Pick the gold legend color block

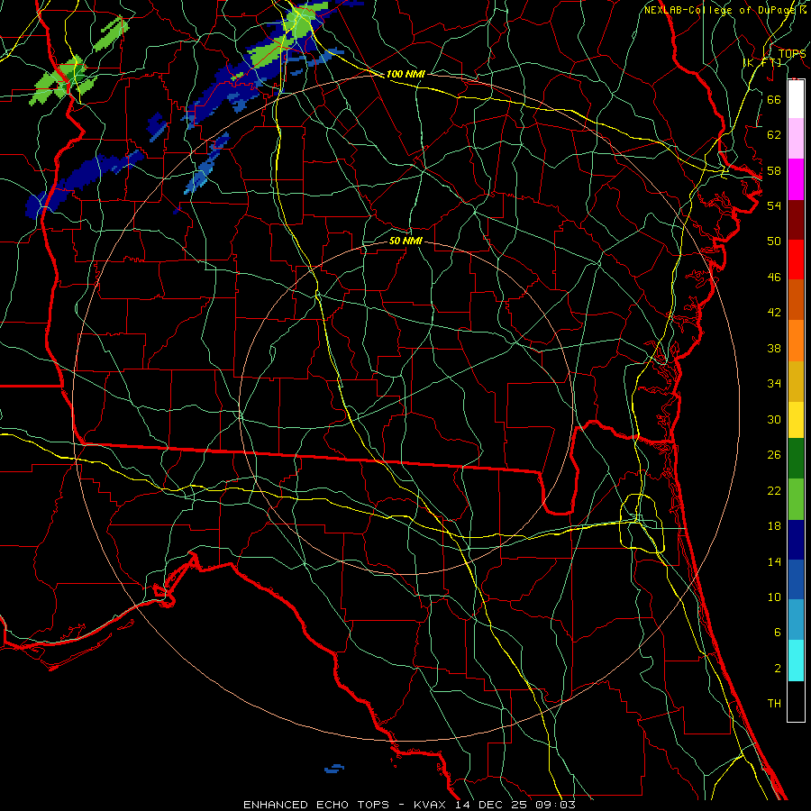coord(796,381)
